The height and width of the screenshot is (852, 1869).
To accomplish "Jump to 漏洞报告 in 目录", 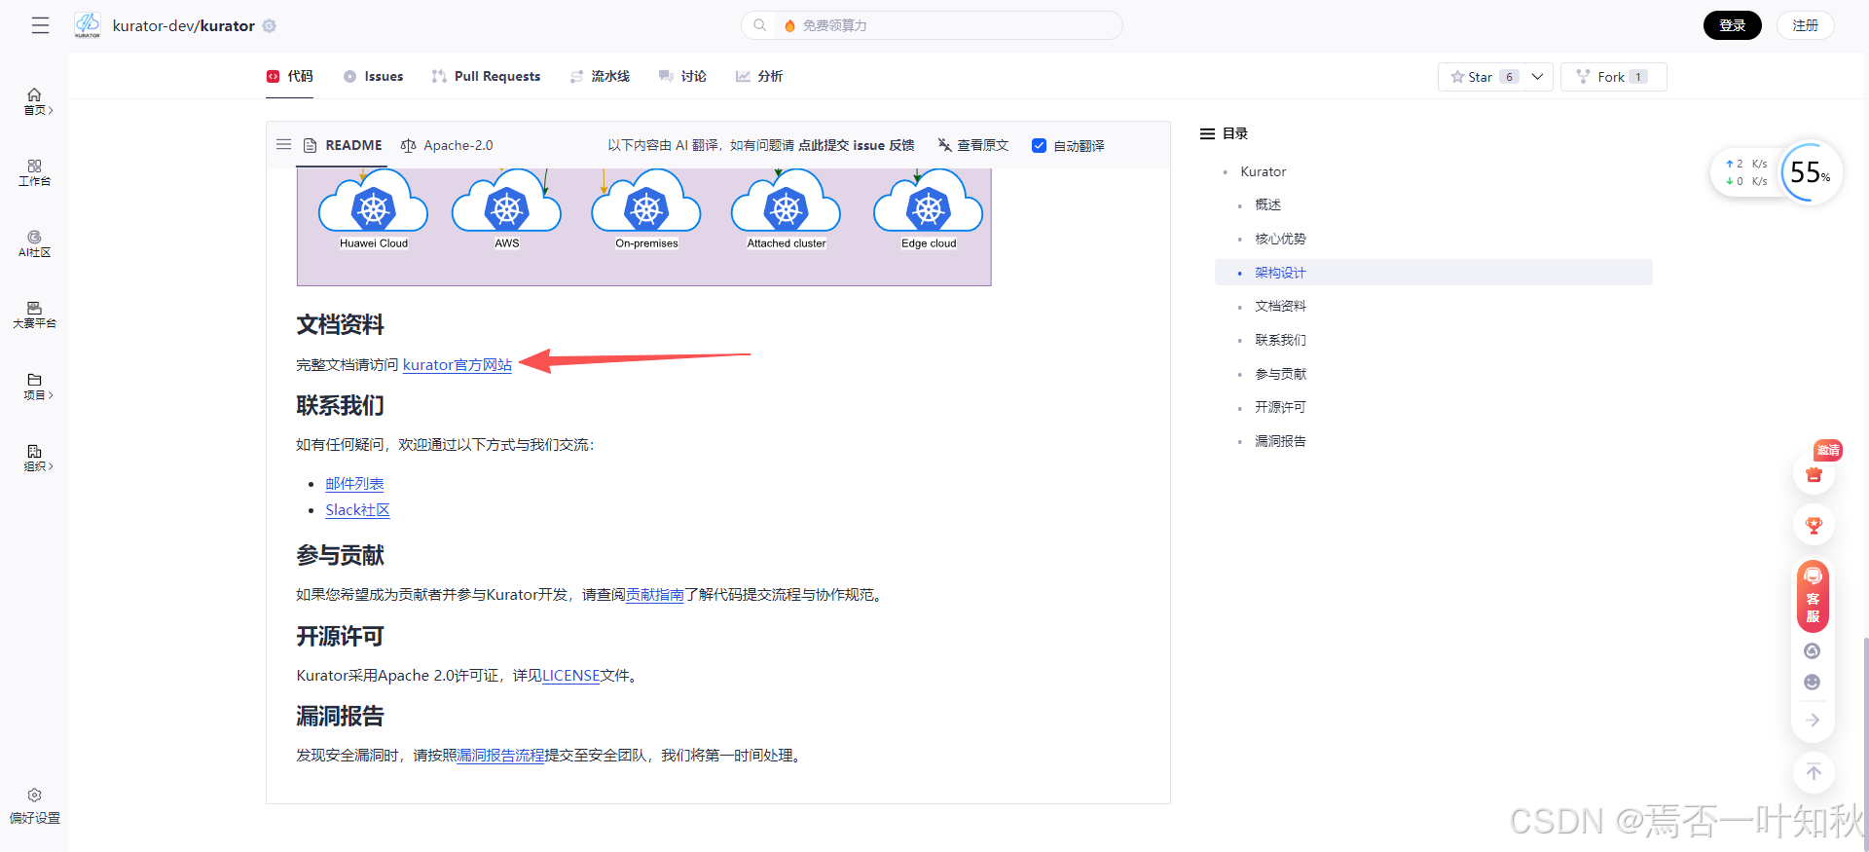I will 1280,441.
